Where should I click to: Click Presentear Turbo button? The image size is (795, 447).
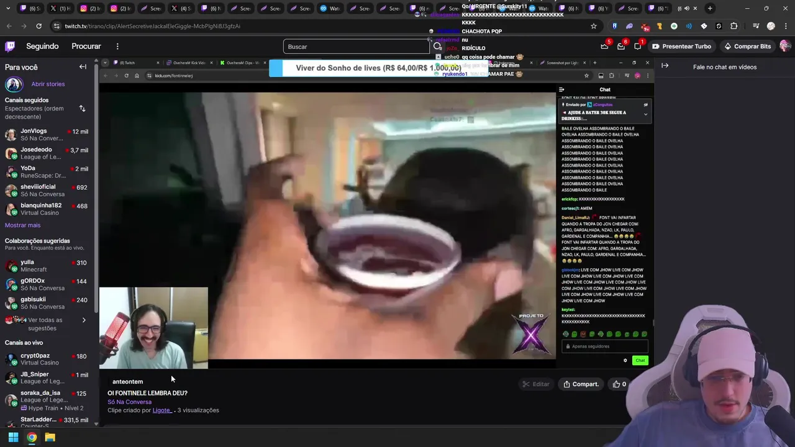tap(681, 46)
